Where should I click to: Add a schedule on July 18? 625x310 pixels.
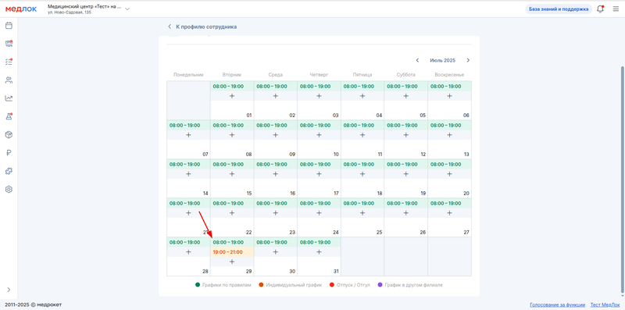tap(362, 174)
